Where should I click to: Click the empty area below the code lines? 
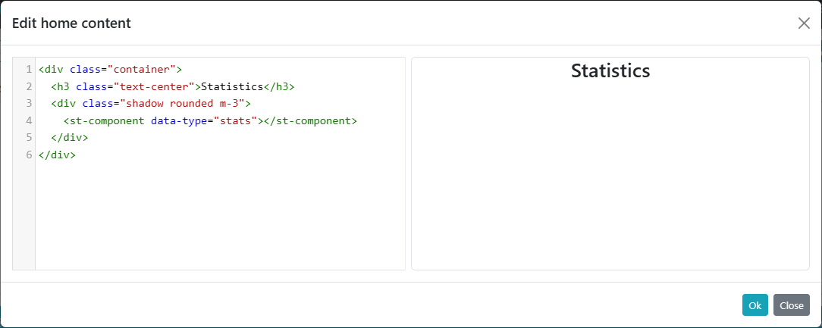click(x=220, y=220)
